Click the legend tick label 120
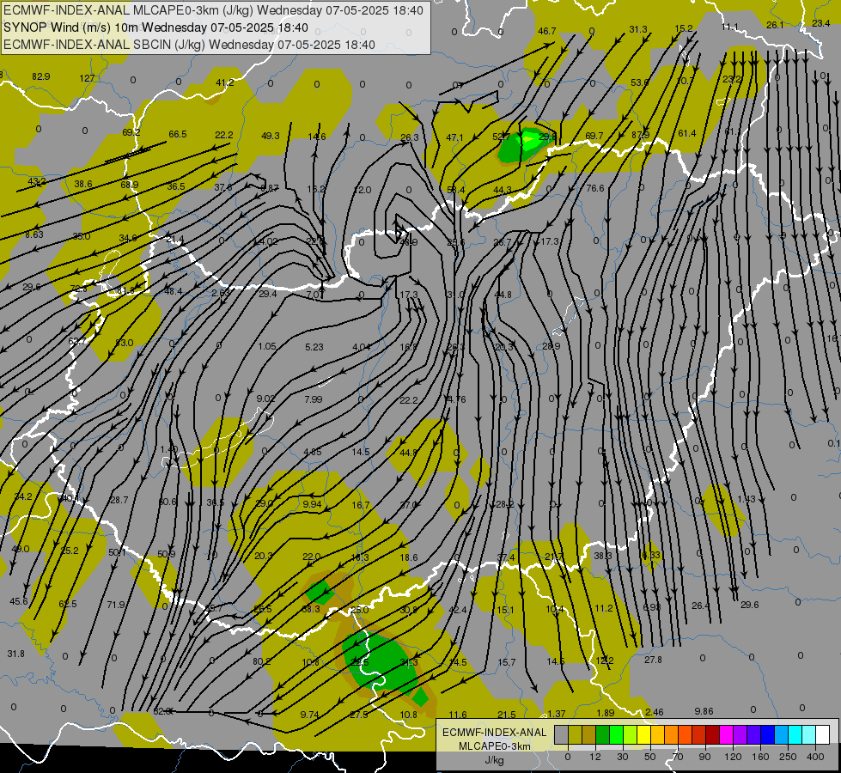The width and height of the screenshot is (841, 773). tap(733, 757)
